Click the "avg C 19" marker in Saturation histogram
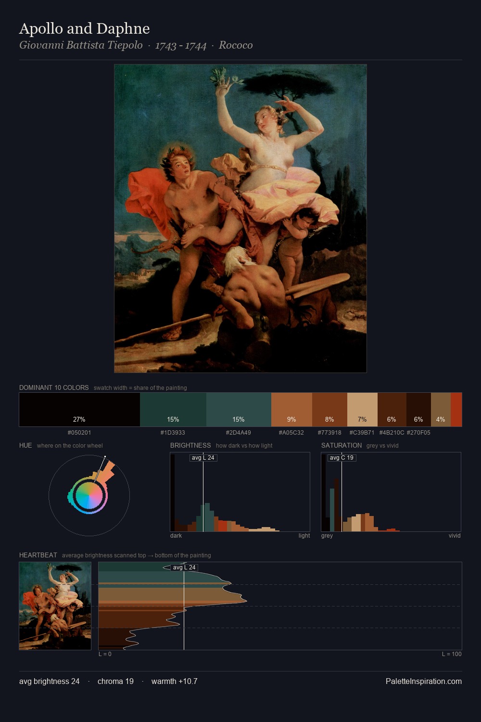The width and height of the screenshot is (481, 722). pos(342,458)
